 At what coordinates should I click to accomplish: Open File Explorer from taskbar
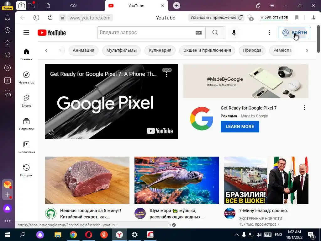tap(58, 235)
